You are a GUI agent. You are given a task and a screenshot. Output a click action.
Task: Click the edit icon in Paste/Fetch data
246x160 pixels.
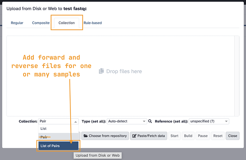point(134,136)
